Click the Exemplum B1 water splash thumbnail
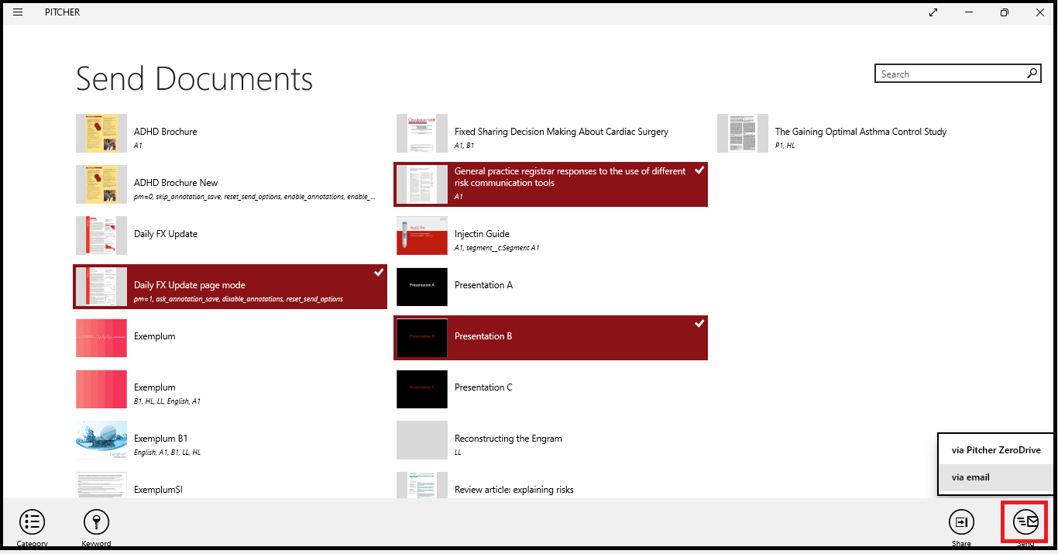Viewport: 1058px width, 554px height. pyautogui.click(x=101, y=440)
